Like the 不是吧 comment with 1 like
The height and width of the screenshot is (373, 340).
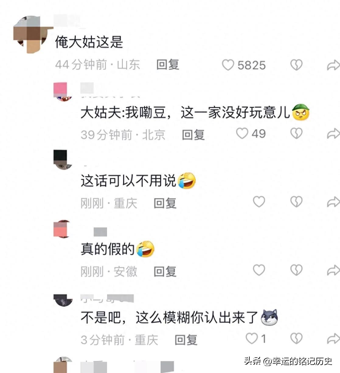tap(252, 338)
